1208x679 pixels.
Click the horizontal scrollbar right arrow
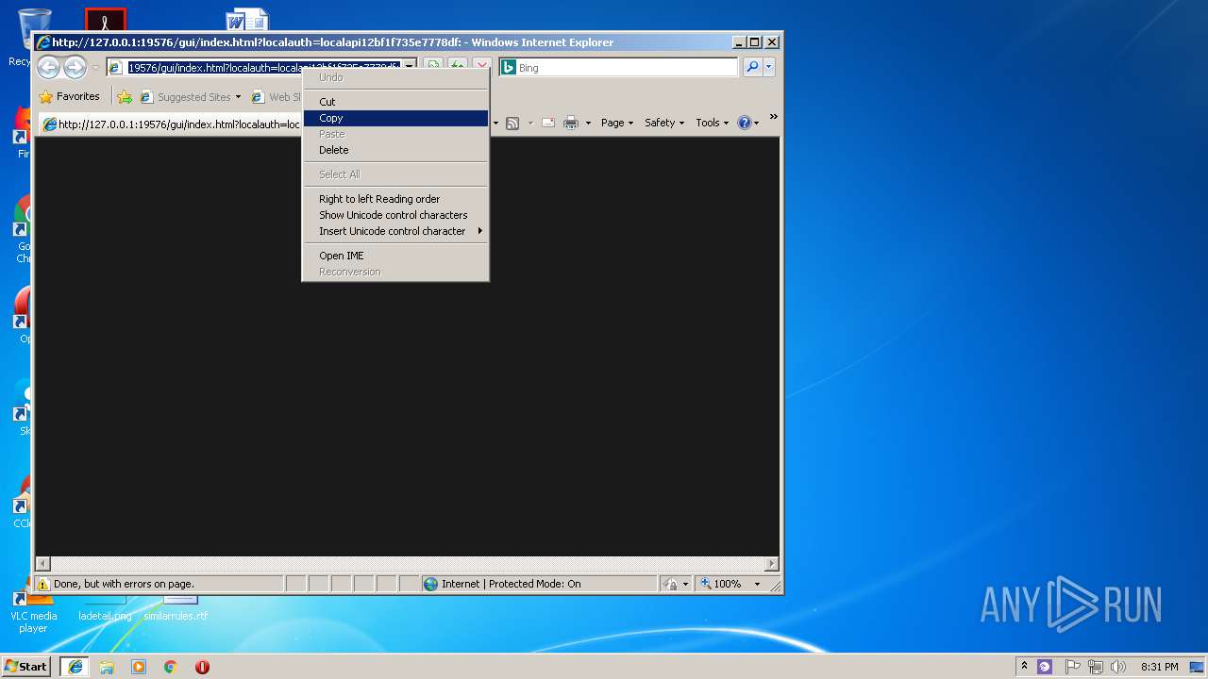[x=771, y=563]
